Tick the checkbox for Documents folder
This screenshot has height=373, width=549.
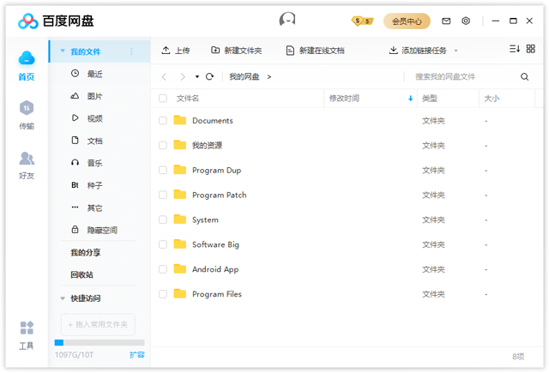[163, 121]
